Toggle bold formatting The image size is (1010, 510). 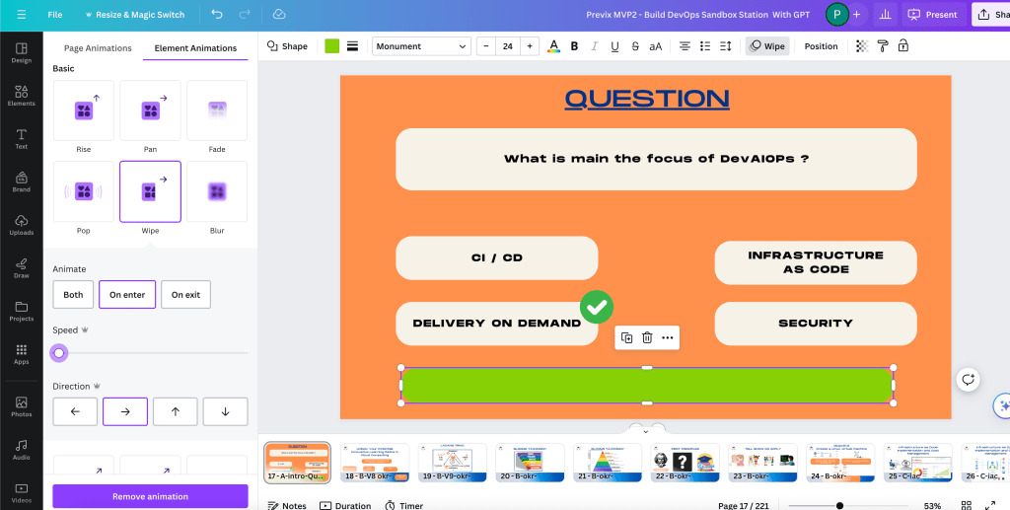tap(574, 45)
